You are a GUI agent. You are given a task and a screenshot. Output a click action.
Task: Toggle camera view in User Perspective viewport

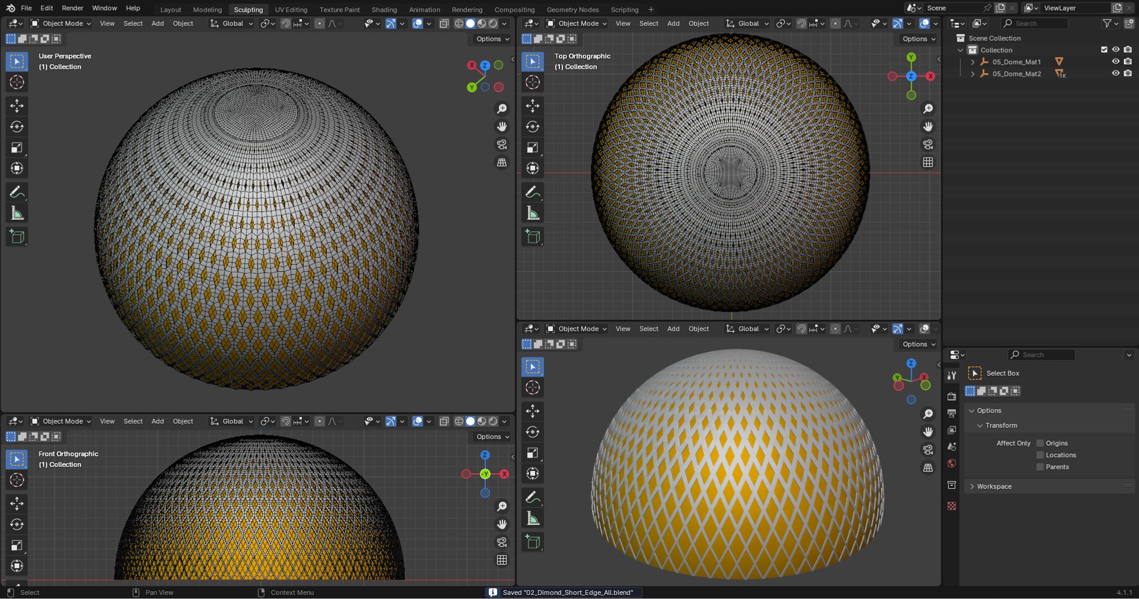point(502,145)
